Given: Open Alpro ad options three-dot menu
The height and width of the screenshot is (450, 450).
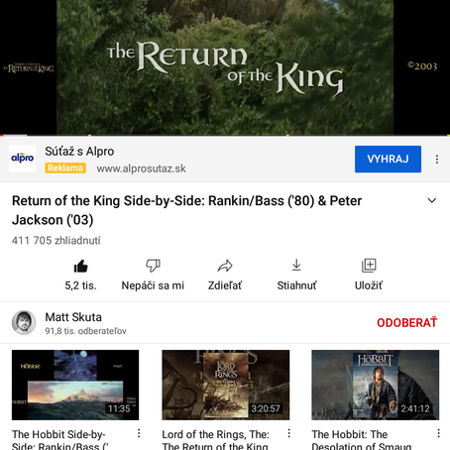Looking at the screenshot, I should pyautogui.click(x=437, y=160).
